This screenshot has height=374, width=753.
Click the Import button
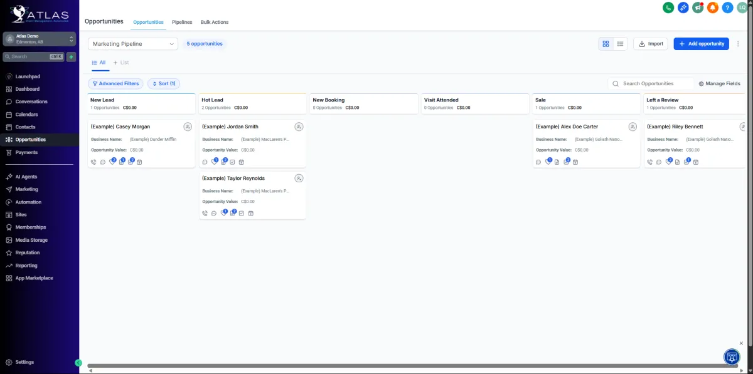pyautogui.click(x=651, y=44)
